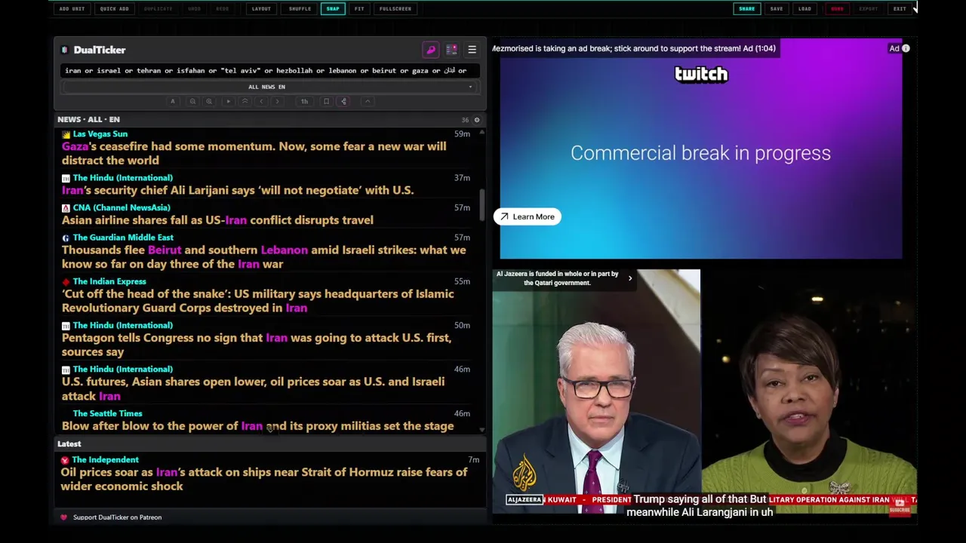966x543 pixels.
Task: Open Asian airline shares fall headline
Action: 217,220
